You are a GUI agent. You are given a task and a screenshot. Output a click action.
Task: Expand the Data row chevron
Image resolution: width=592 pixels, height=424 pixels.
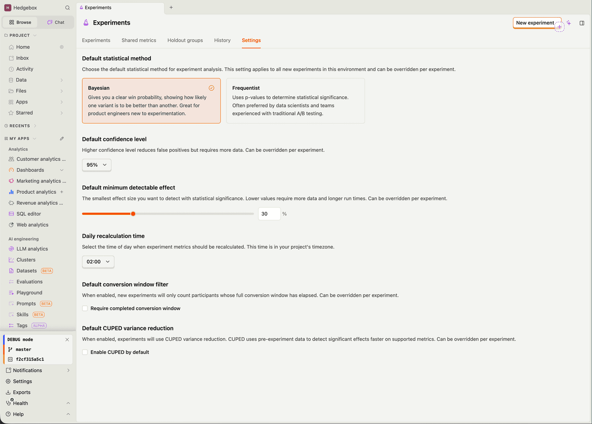click(x=62, y=80)
